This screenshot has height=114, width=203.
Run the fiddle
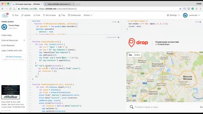point(16,15)
